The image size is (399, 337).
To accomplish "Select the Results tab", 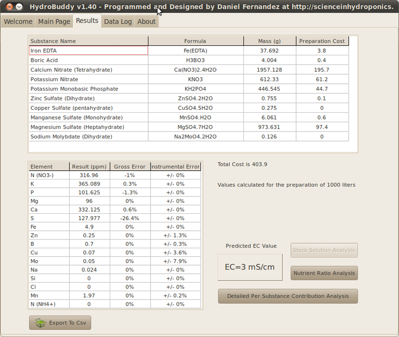I will pyautogui.click(x=87, y=20).
